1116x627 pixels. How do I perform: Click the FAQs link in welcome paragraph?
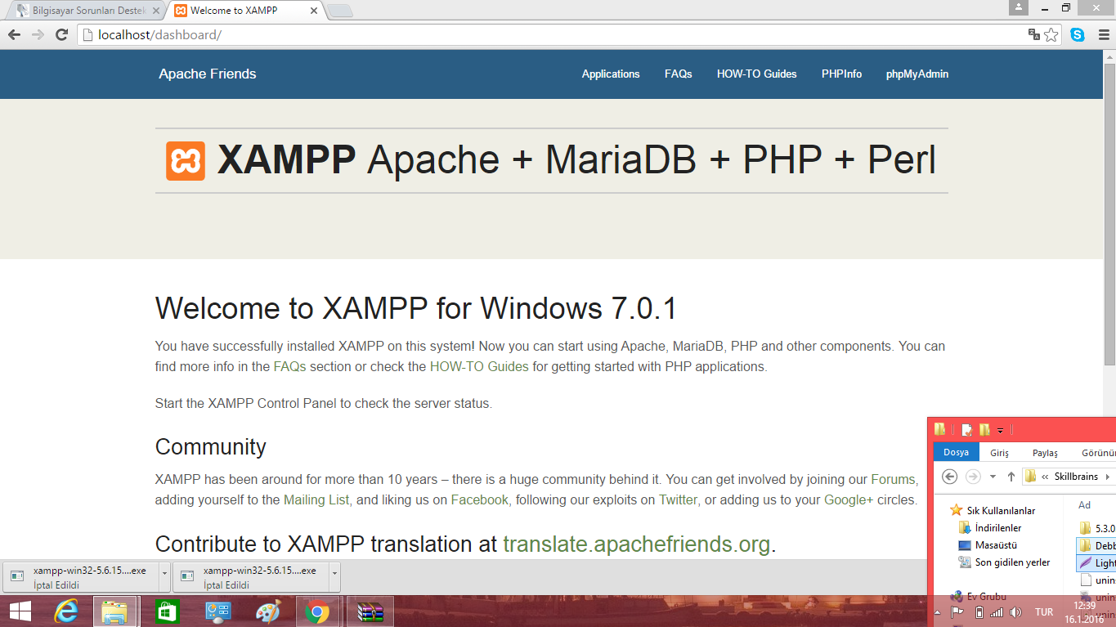tap(289, 366)
